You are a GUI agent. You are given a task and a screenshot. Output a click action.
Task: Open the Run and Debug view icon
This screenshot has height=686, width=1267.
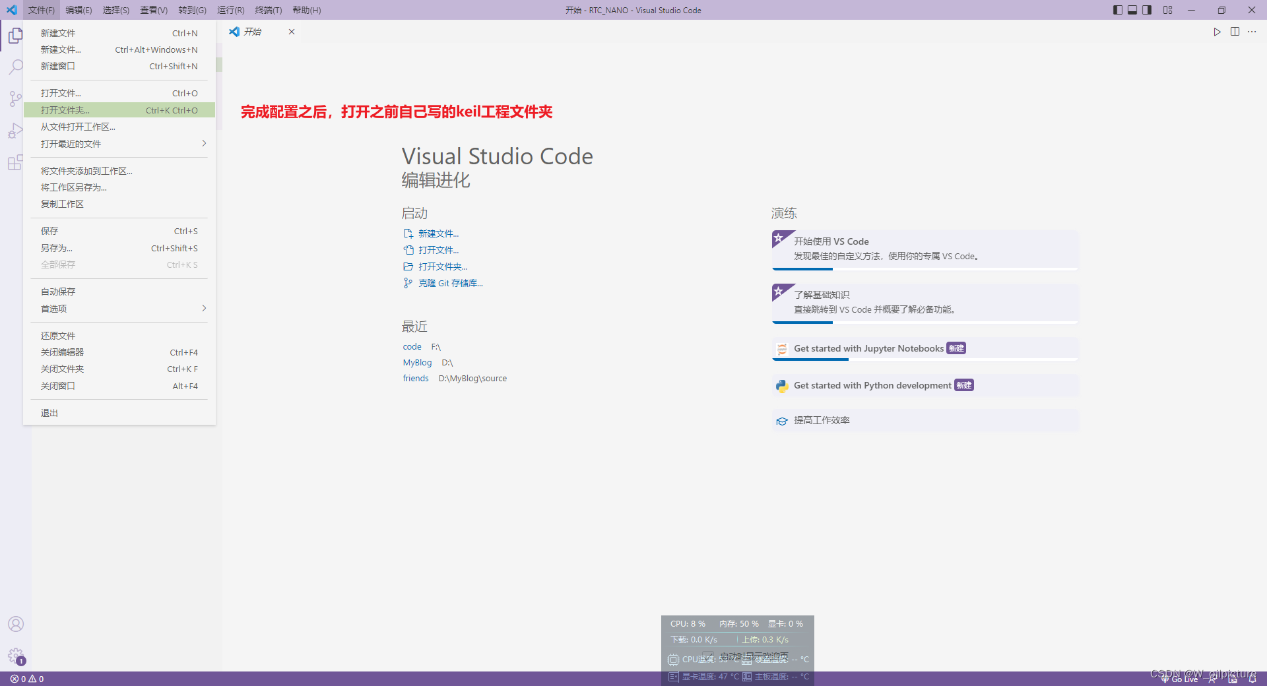tap(15, 131)
